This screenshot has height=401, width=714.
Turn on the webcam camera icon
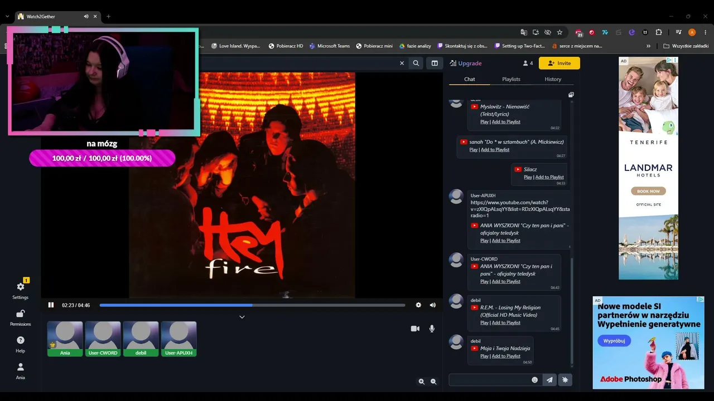pos(415,329)
